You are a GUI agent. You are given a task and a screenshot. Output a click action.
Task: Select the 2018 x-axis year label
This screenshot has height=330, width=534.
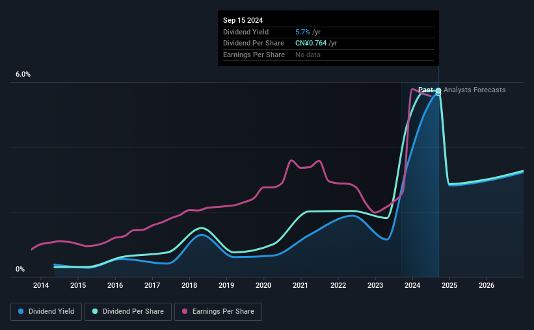(x=189, y=285)
